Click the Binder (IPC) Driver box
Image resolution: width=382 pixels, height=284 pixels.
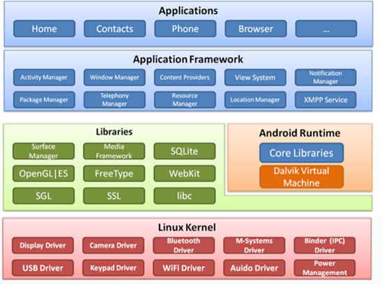tap(325, 245)
